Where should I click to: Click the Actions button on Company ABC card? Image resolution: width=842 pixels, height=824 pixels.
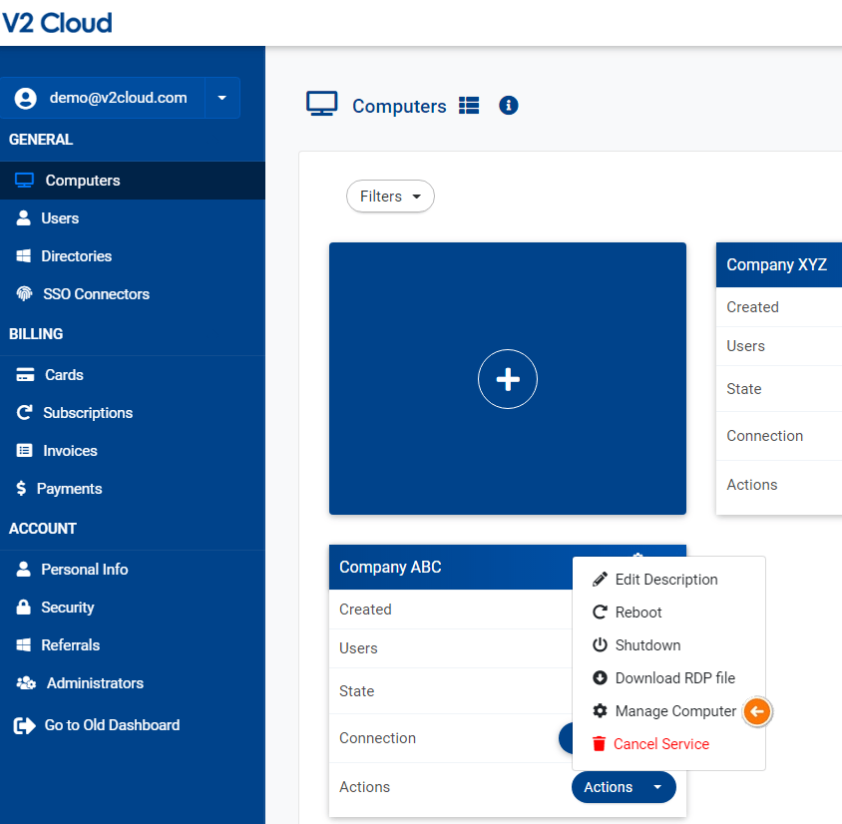(624, 787)
